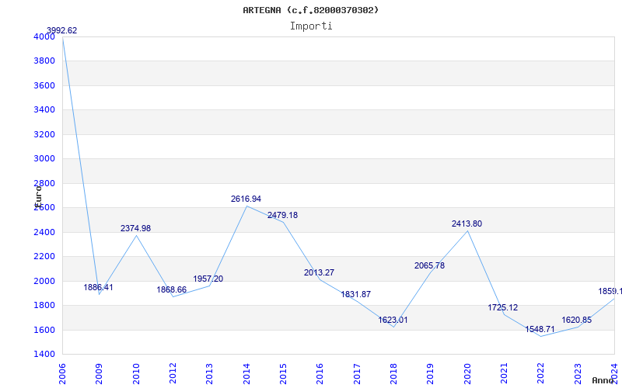The width and height of the screenshot is (622, 388).
Task: Click the x-axis year 2009
Action: click(x=100, y=374)
